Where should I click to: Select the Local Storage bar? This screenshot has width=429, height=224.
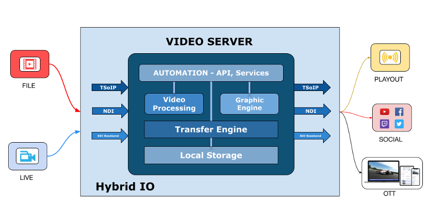click(211, 155)
